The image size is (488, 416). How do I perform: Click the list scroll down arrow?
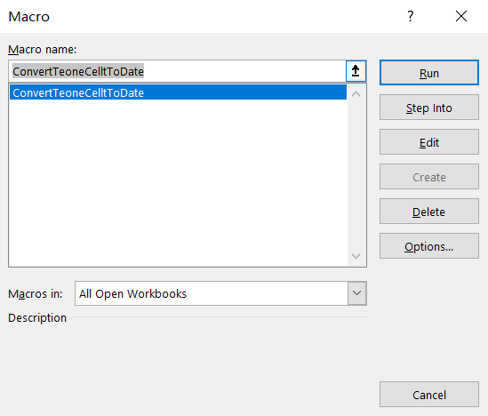click(x=356, y=256)
